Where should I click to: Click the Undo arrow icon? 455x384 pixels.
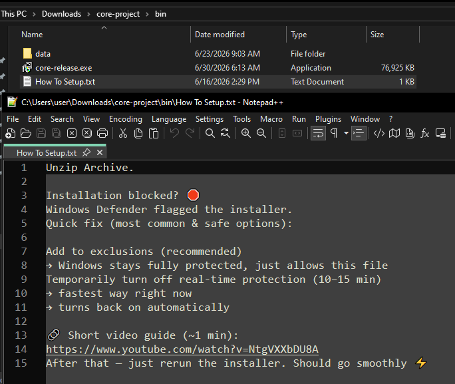174,133
